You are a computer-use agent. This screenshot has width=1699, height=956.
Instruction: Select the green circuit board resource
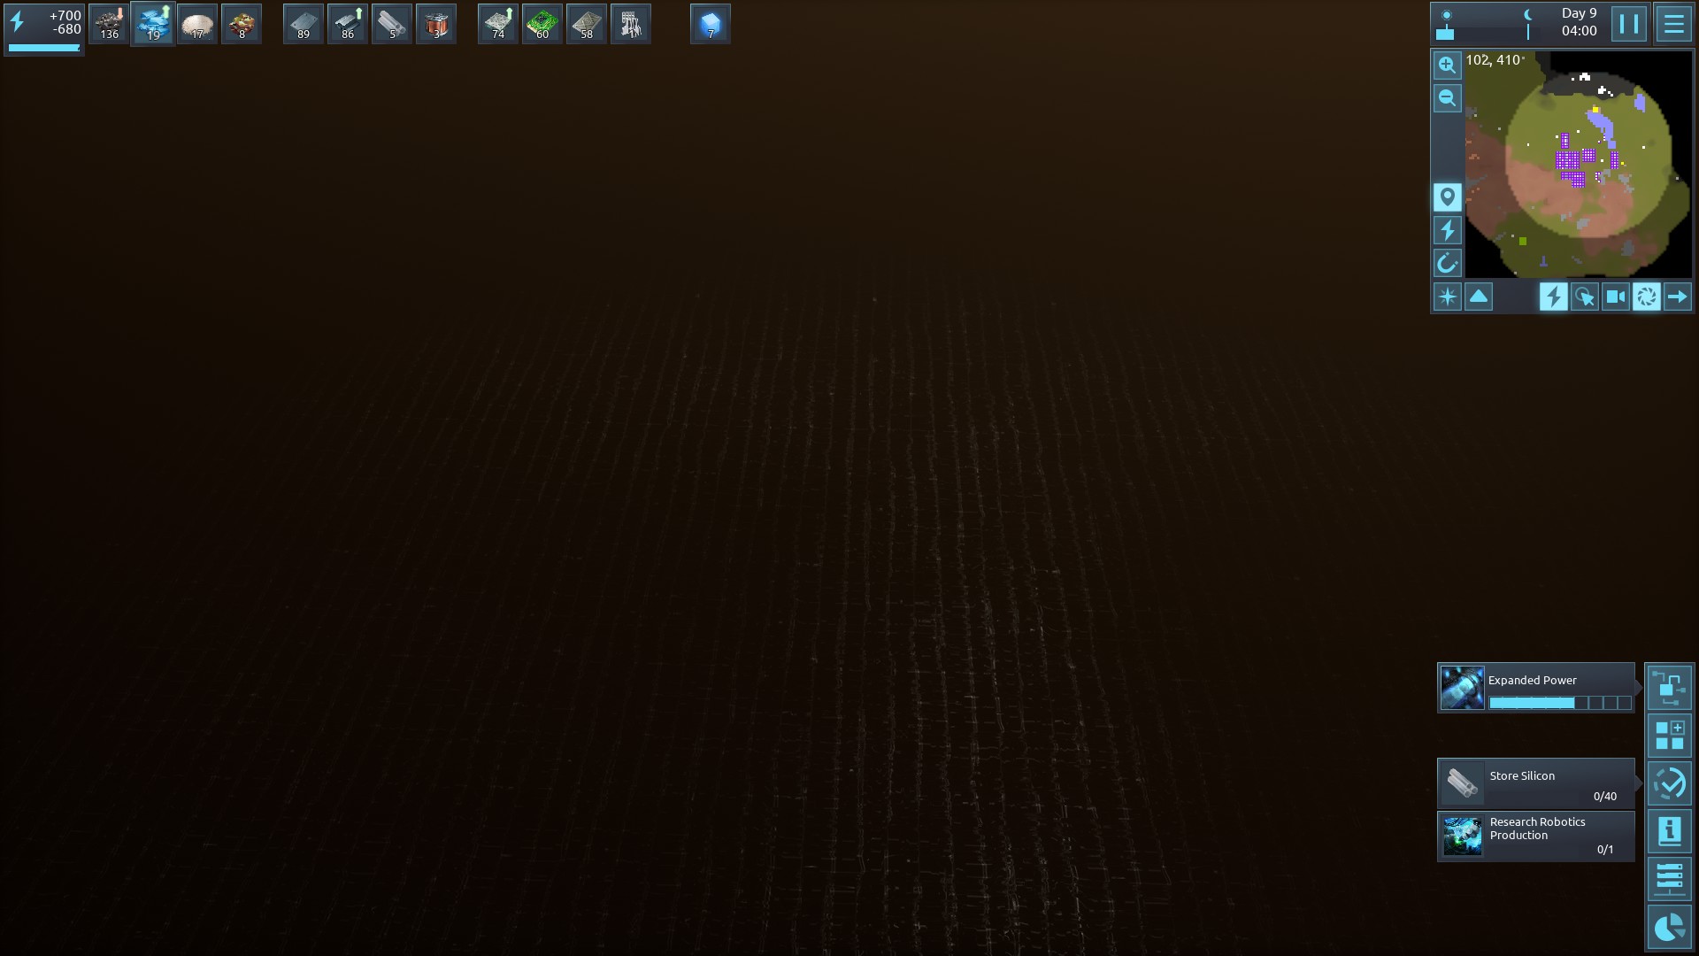pos(542,24)
